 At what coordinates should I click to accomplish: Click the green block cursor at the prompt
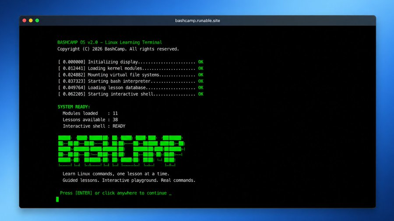57,199
